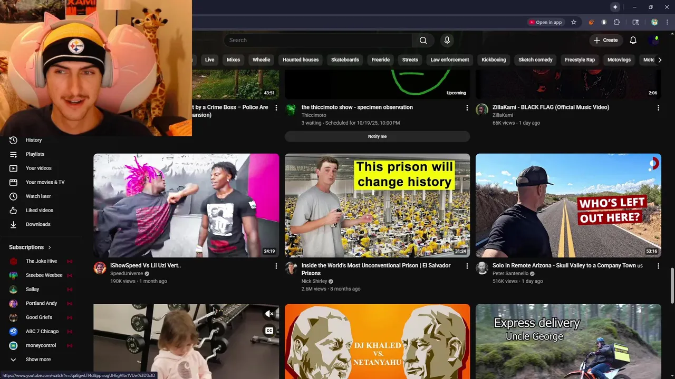Select the Law enforcement chip

click(x=450, y=60)
